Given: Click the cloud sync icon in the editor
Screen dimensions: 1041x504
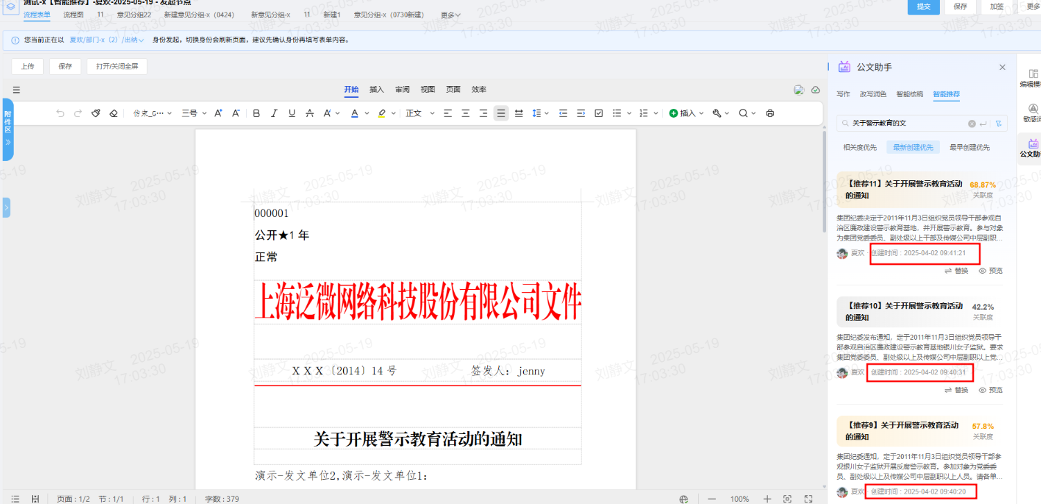Looking at the screenshot, I should (816, 89).
